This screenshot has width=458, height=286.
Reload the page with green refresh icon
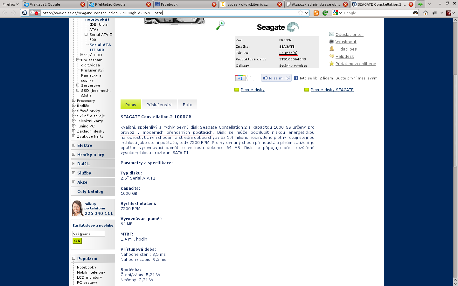325,13
